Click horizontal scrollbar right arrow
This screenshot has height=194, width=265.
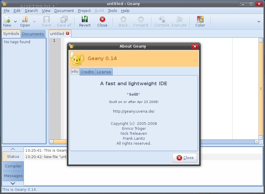coord(257,141)
